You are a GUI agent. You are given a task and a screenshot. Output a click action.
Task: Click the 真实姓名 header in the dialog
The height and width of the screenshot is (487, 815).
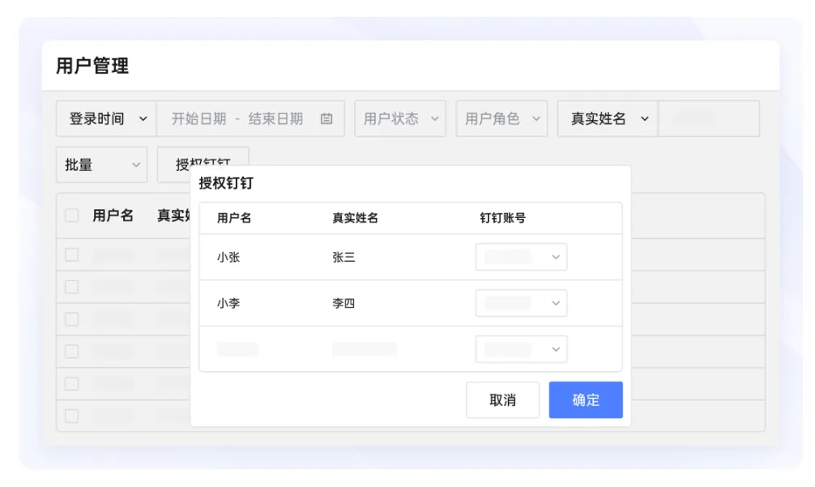coord(355,218)
